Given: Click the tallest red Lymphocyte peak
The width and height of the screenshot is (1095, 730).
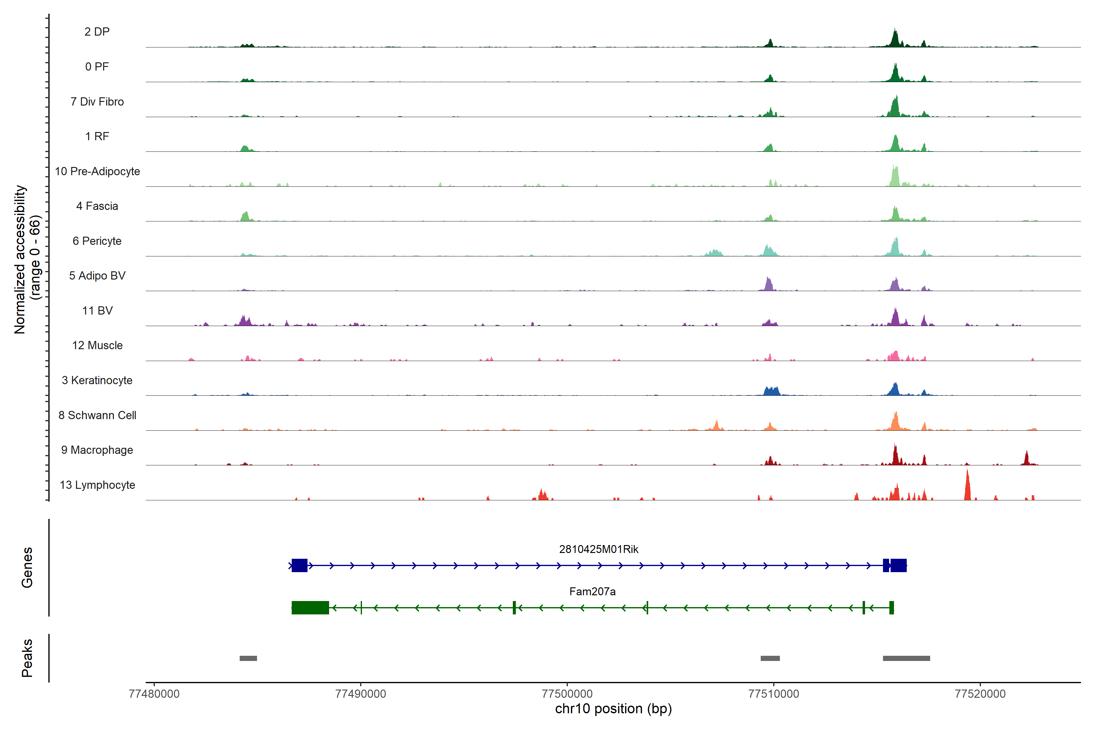Looking at the screenshot, I should click(x=968, y=486).
